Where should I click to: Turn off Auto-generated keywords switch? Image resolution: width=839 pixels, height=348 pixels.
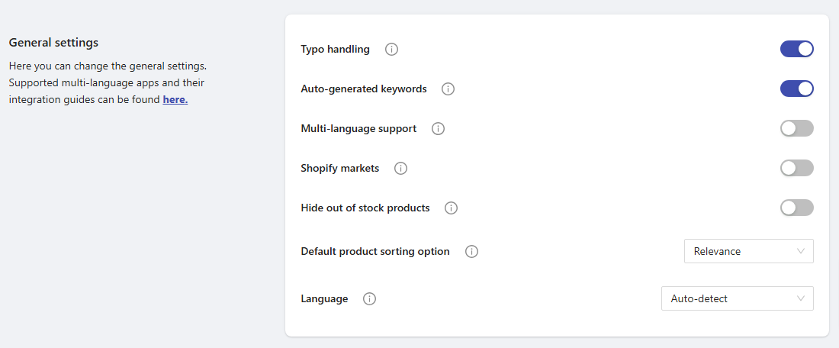pyautogui.click(x=796, y=89)
